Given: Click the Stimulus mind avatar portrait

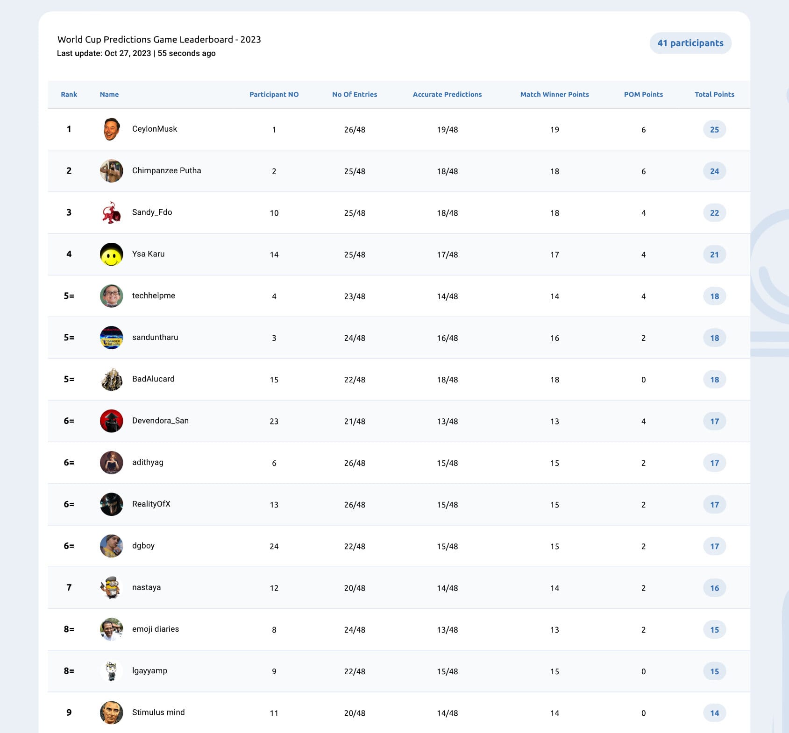Looking at the screenshot, I should (112, 712).
